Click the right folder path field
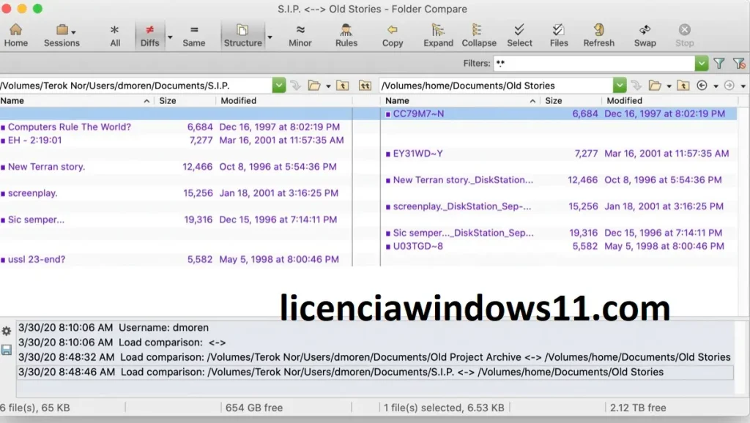Viewport: 750px width, 423px height. click(x=496, y=86)
